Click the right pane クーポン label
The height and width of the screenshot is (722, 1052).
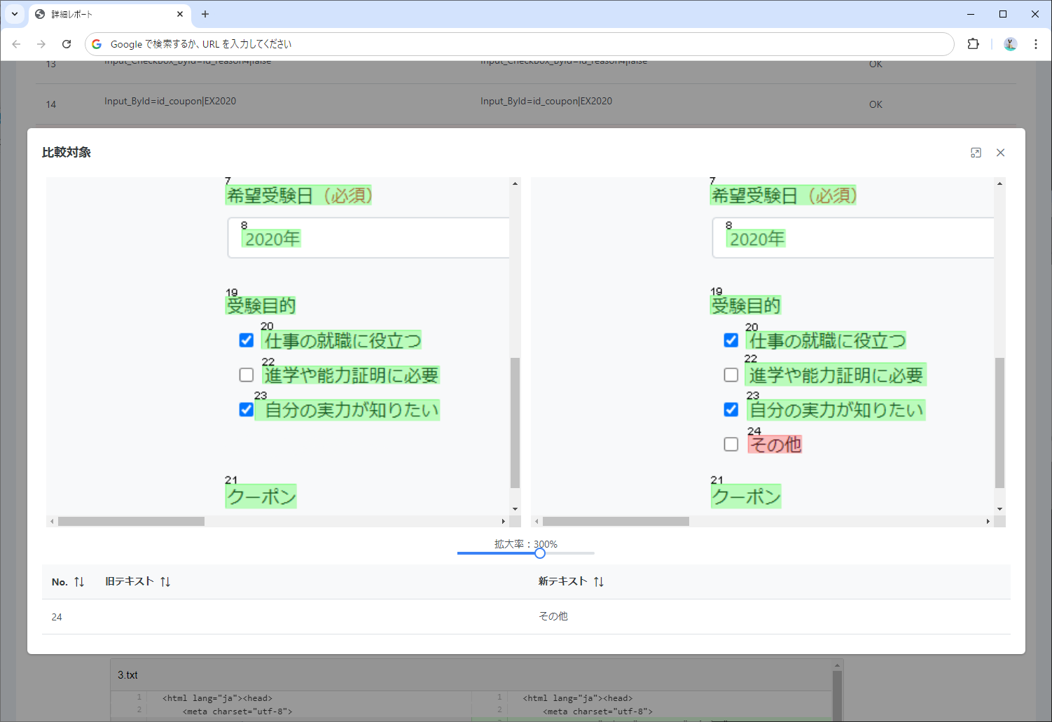(745, 497)
